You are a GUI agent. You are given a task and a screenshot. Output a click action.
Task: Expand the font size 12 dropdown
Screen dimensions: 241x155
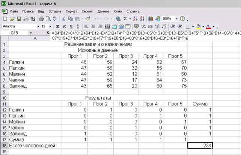tap(50, 27)
